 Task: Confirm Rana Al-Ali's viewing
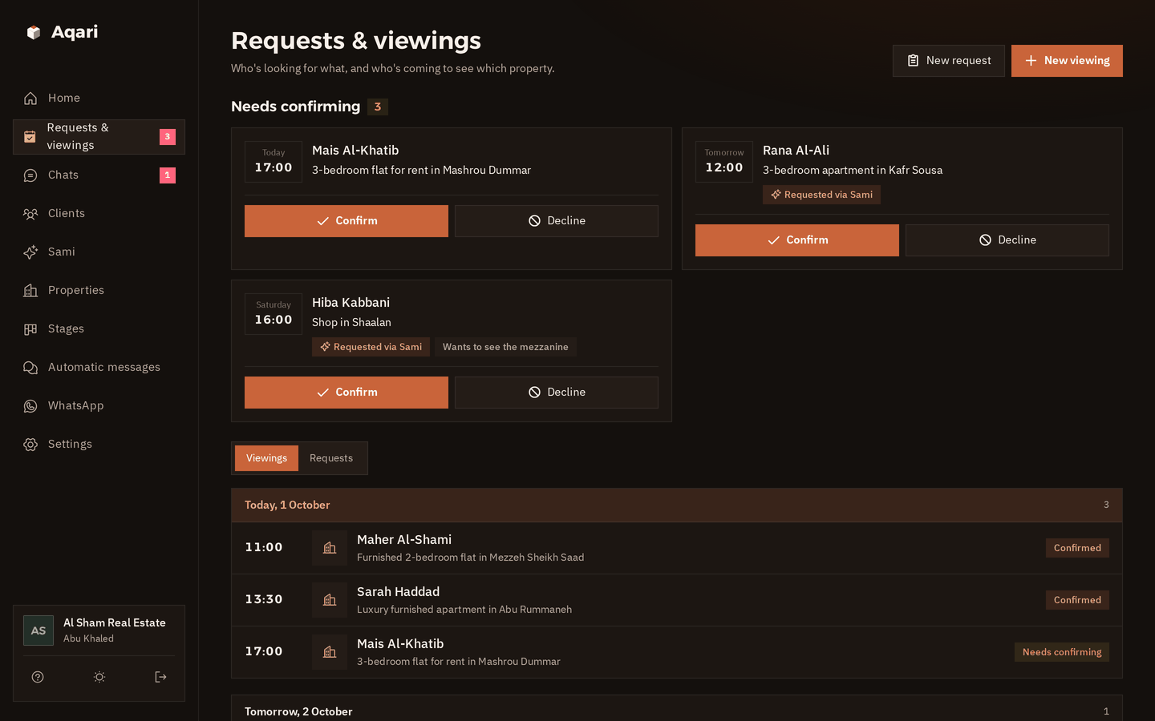pyautogui.click(x=797, y=240)
